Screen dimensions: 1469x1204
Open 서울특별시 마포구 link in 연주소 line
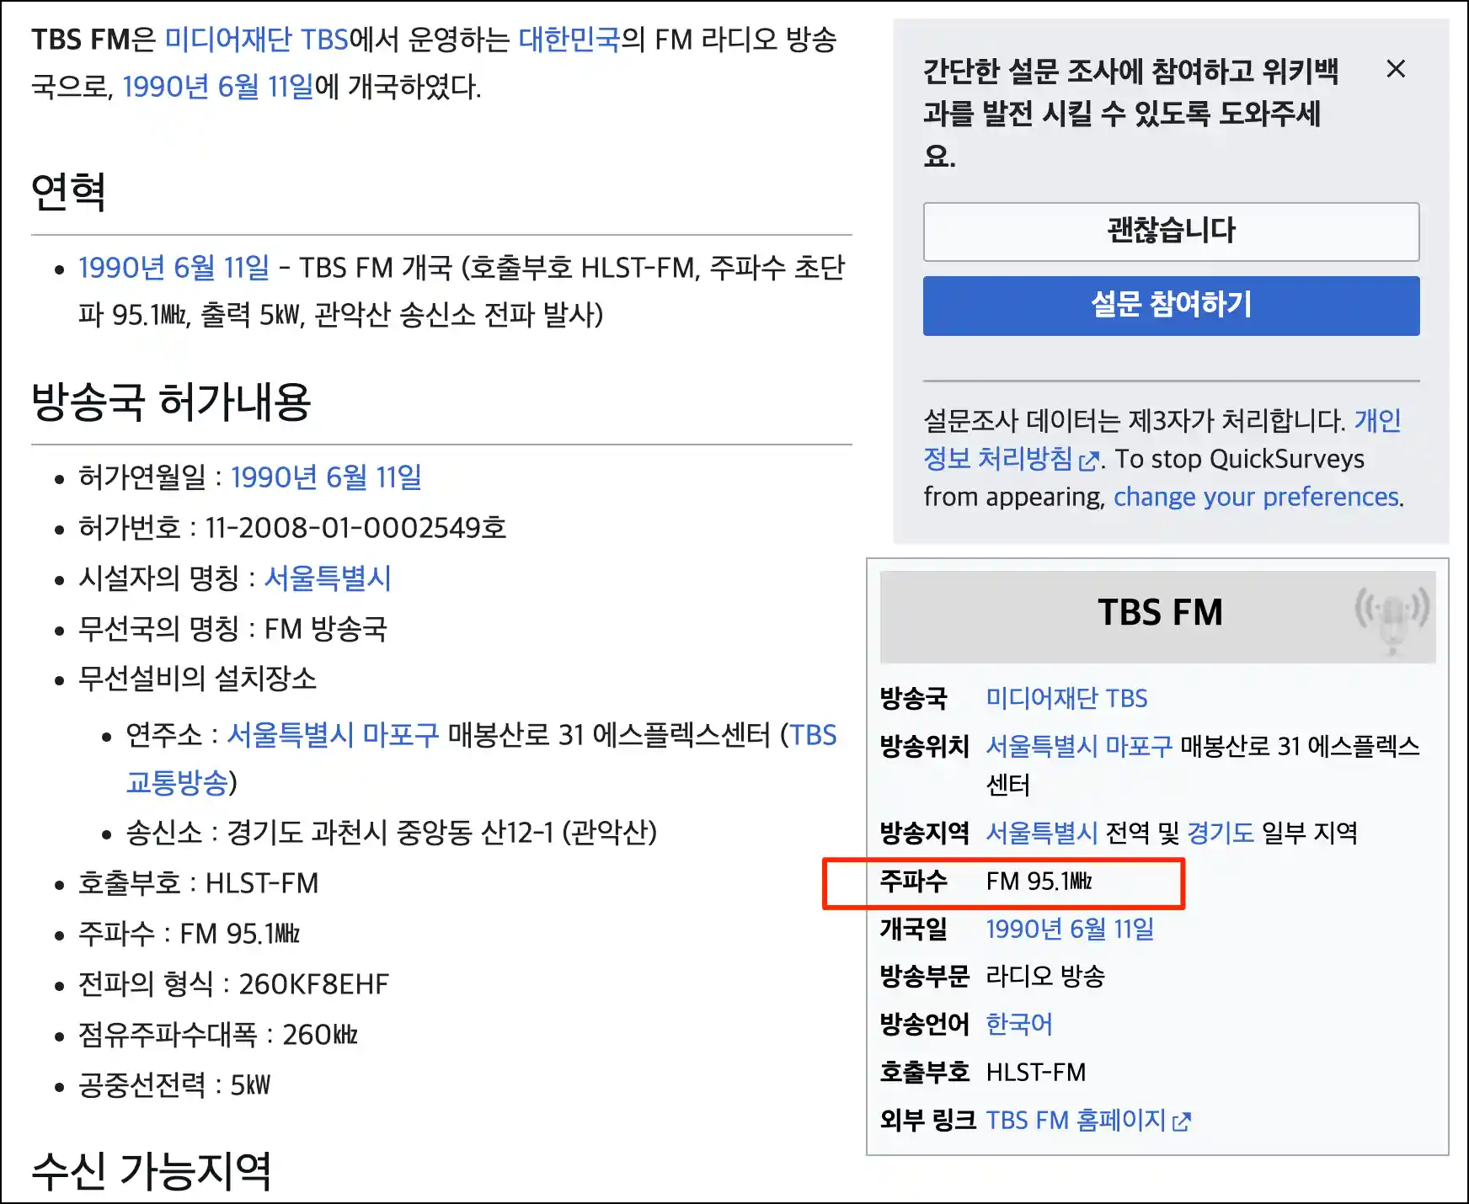pos(333,735)
